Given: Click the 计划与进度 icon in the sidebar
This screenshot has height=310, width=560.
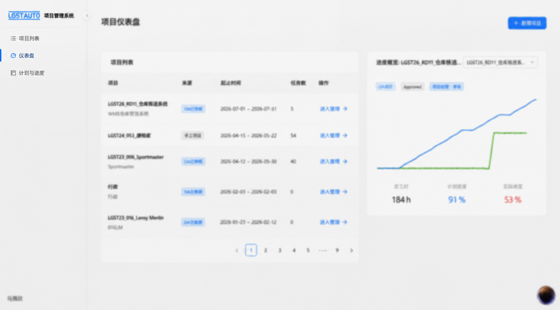Looking at the screenshot, I should (x=13, y=73).
